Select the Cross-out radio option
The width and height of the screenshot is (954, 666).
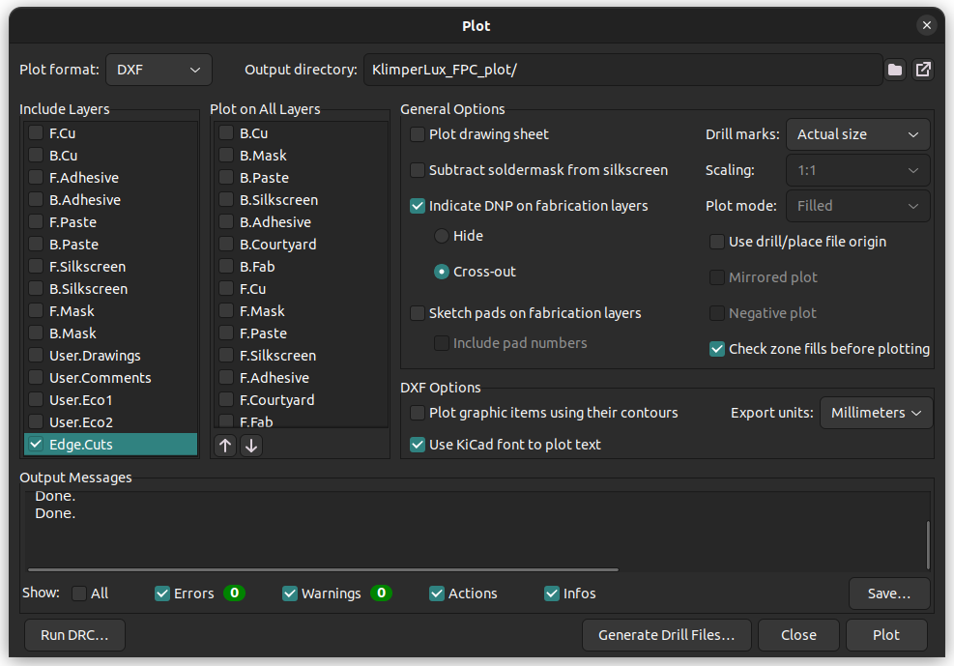[442, 272]
